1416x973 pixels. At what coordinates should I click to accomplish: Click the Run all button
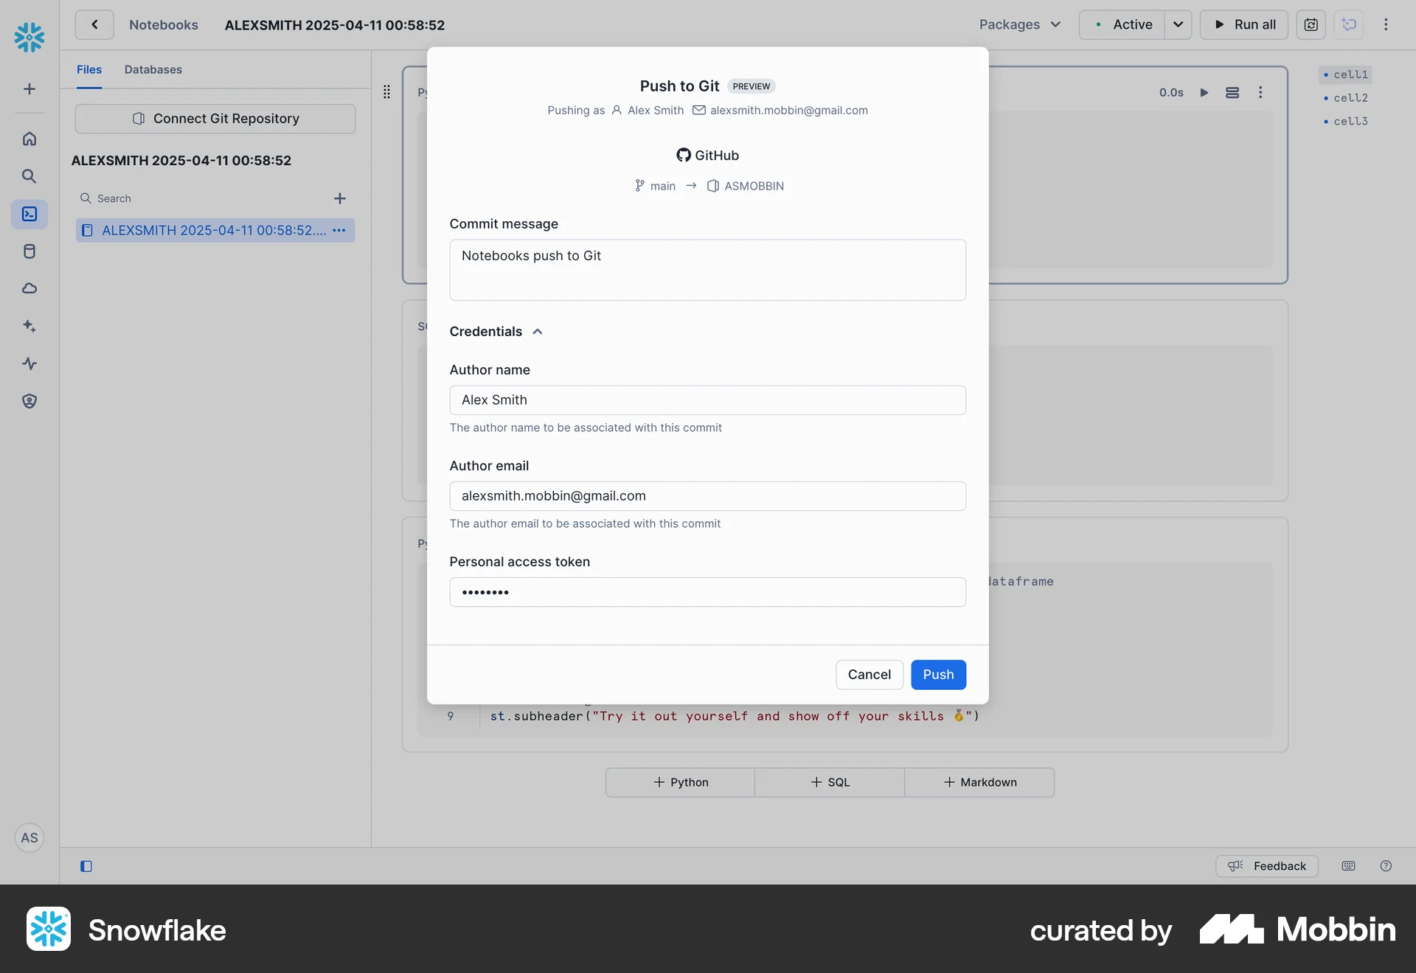pyautogui.click(x=1243, y=24)
